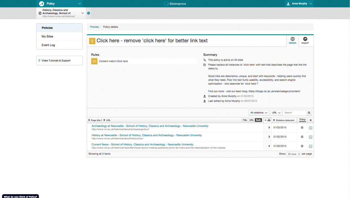
Task: View policy details for Archaeology at Newcastle row
Action: pos(302,127)
